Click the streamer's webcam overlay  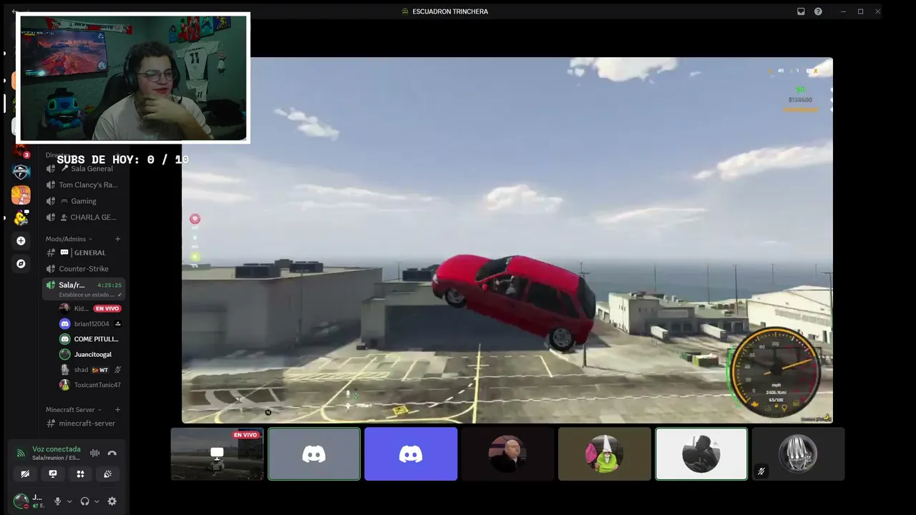(x=133, y=78)
